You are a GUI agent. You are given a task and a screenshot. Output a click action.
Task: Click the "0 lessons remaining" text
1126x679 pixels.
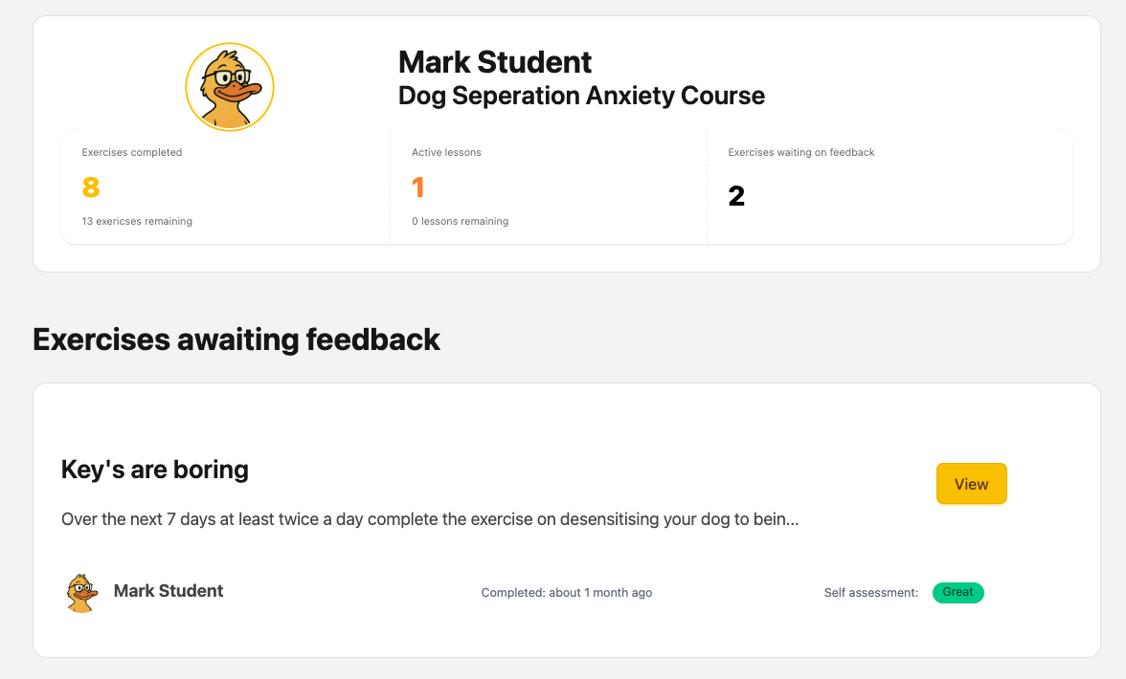point(460,221)
